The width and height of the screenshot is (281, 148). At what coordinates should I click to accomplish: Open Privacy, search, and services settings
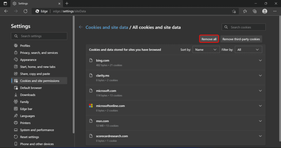click(x=39, y=53)
